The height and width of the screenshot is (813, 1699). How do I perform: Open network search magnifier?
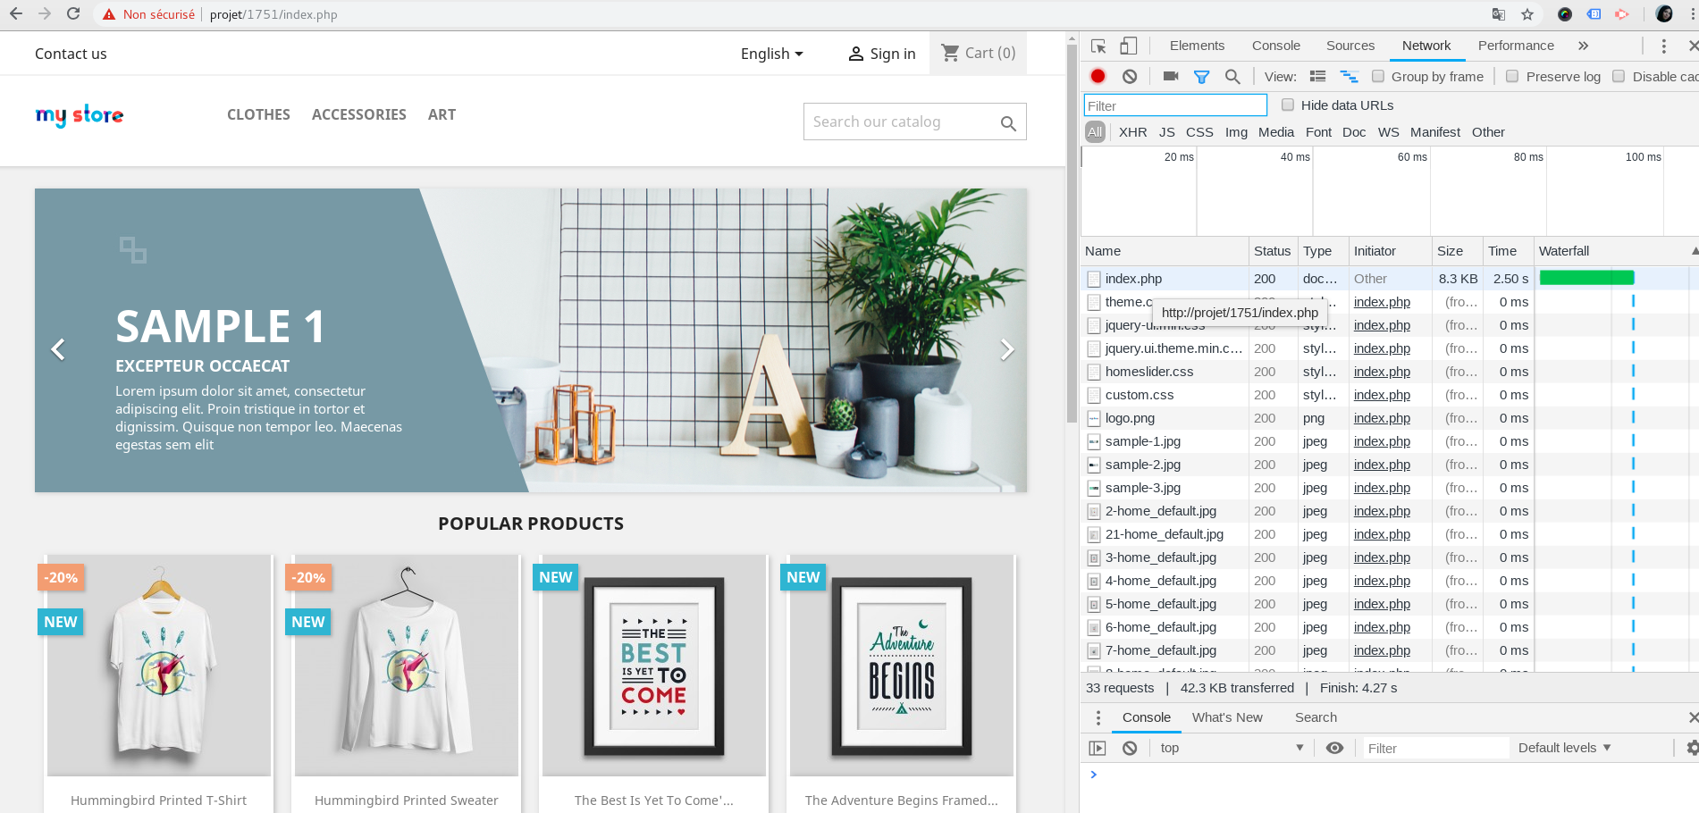1232,77
